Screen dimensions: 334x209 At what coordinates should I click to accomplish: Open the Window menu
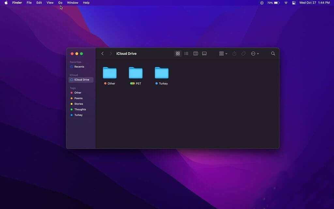(x=73, y=3)
